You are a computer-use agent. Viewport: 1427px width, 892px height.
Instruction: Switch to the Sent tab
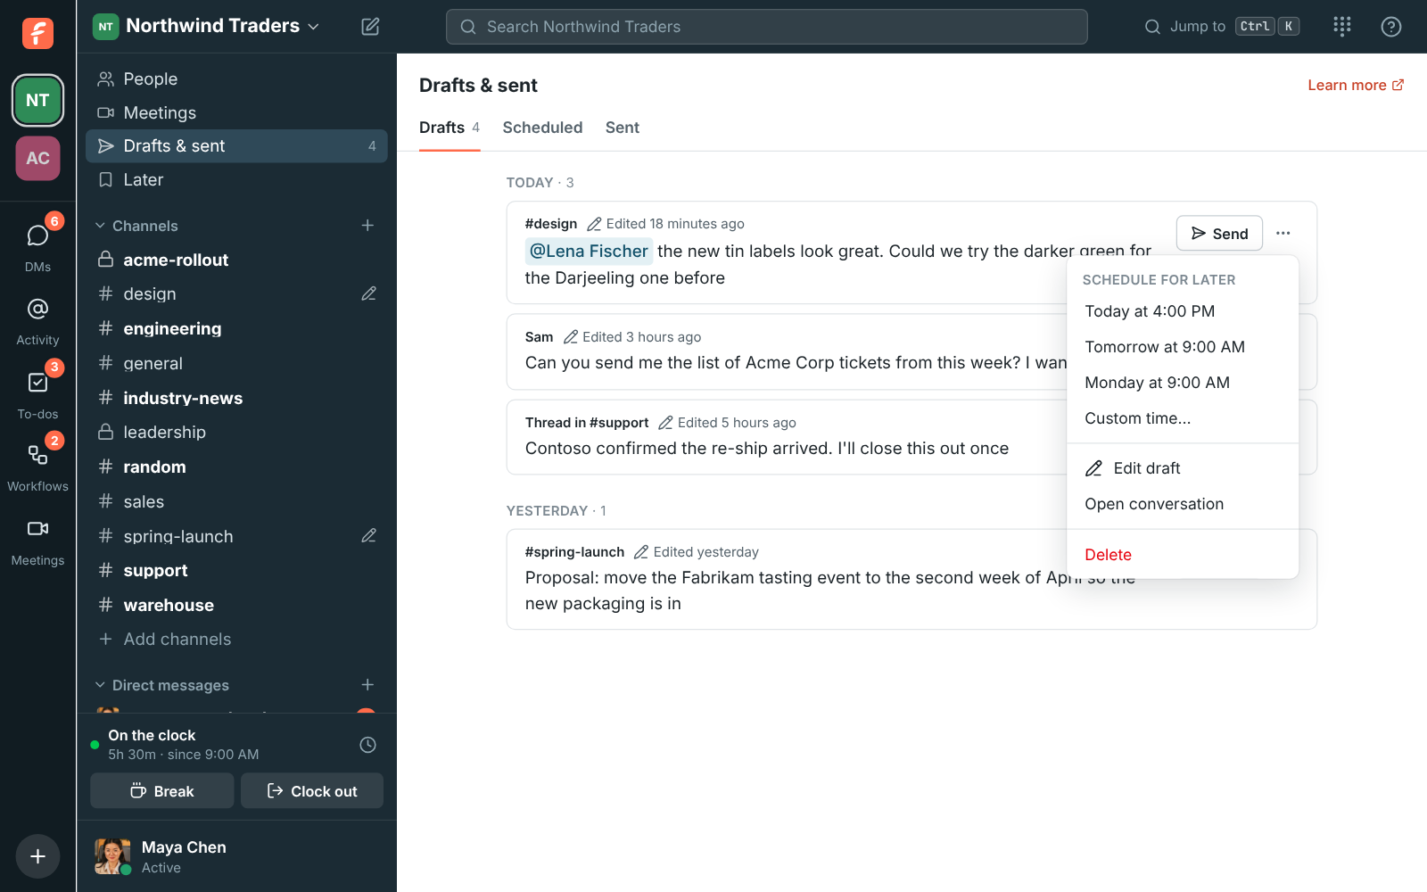(623, 128)
